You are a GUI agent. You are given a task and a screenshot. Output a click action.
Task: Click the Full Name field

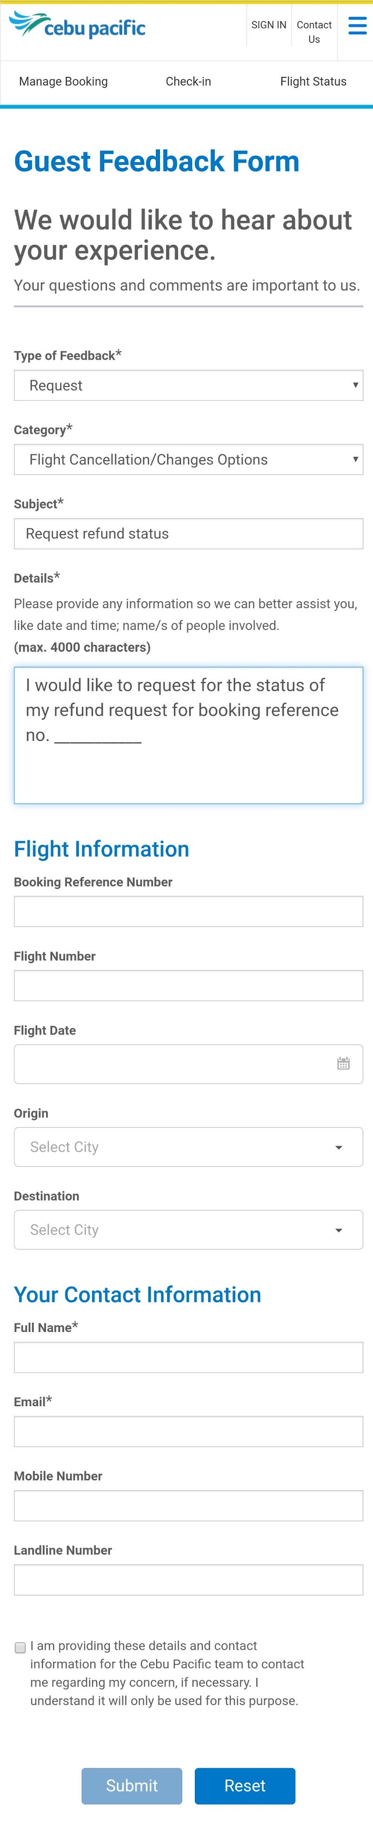point(187,1357)
